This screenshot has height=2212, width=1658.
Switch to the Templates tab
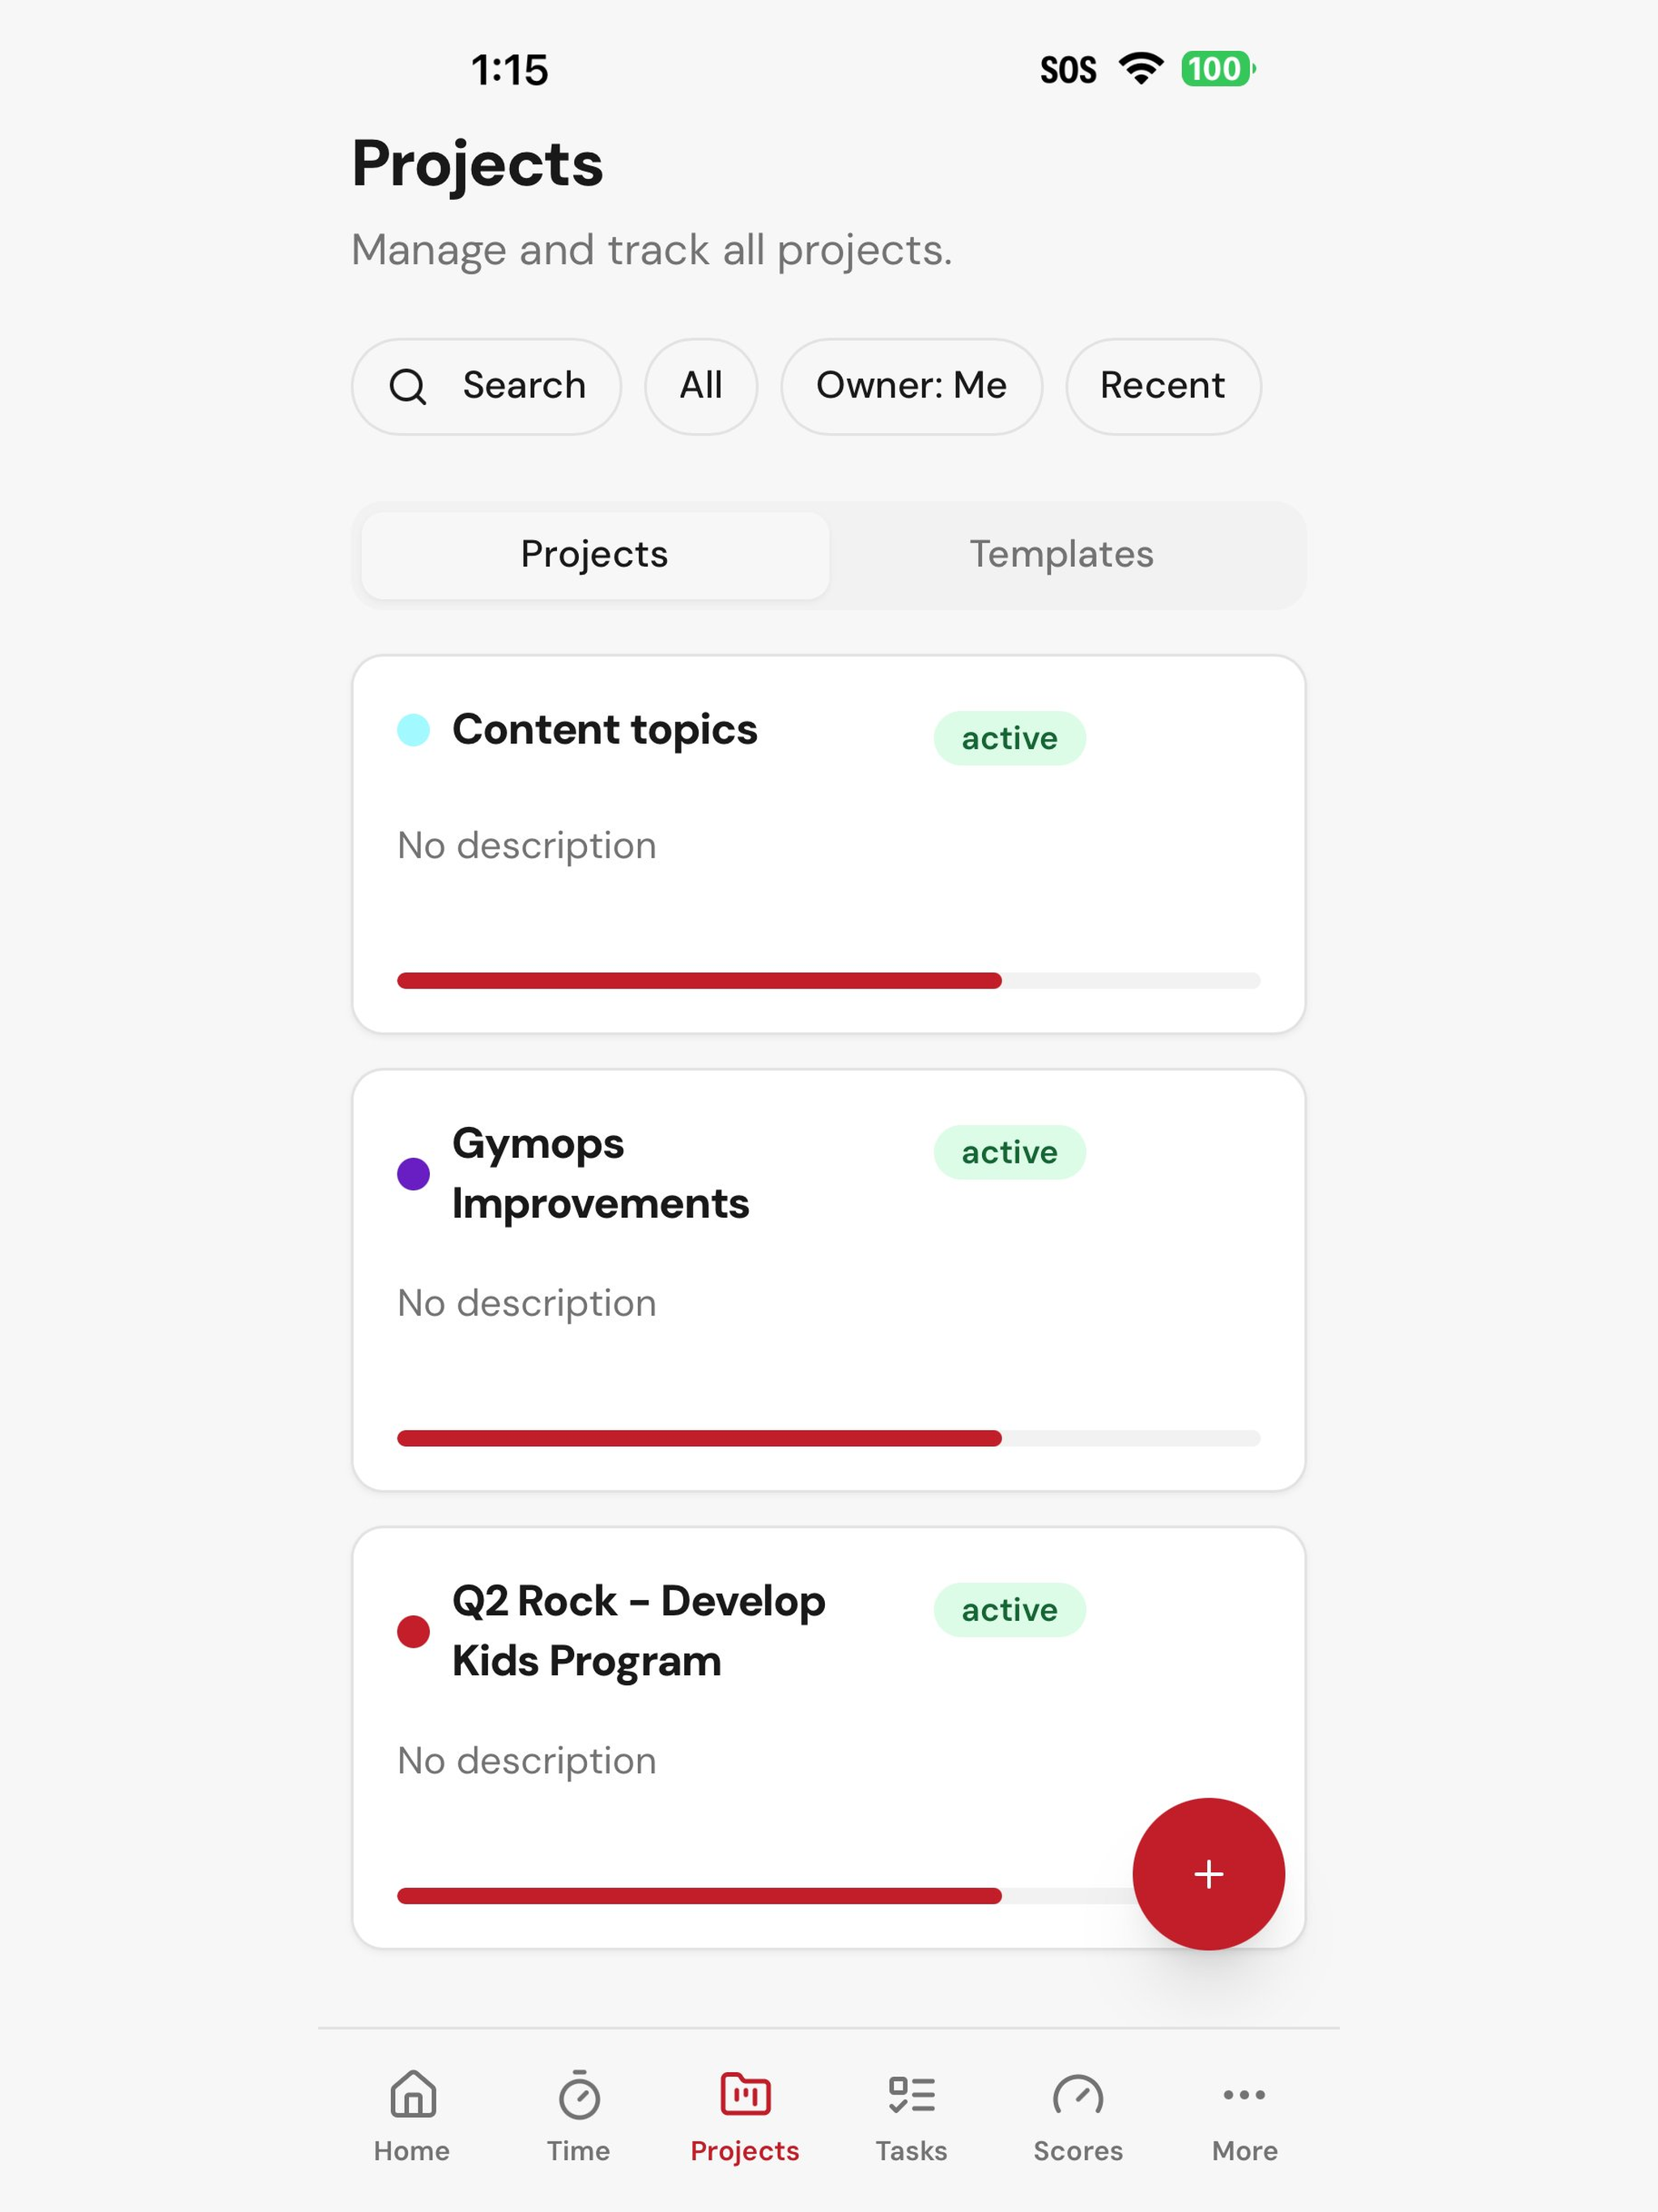pyautogui.click(x=1062, y=555)
